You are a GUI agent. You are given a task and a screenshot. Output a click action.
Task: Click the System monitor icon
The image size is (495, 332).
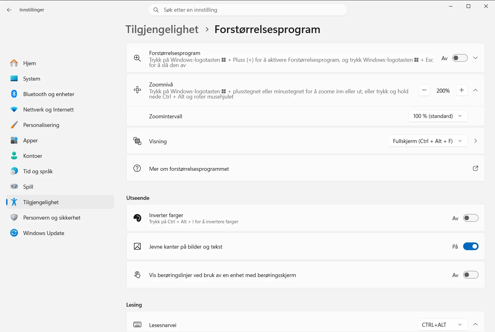tap(14, 78)
